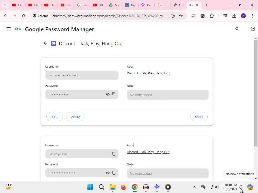Viewport: 258px width, 193px height.
Task: Navigate back in Chrome
Action: 6,16
